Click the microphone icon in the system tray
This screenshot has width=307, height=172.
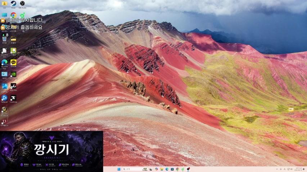(x=281, y=169)
